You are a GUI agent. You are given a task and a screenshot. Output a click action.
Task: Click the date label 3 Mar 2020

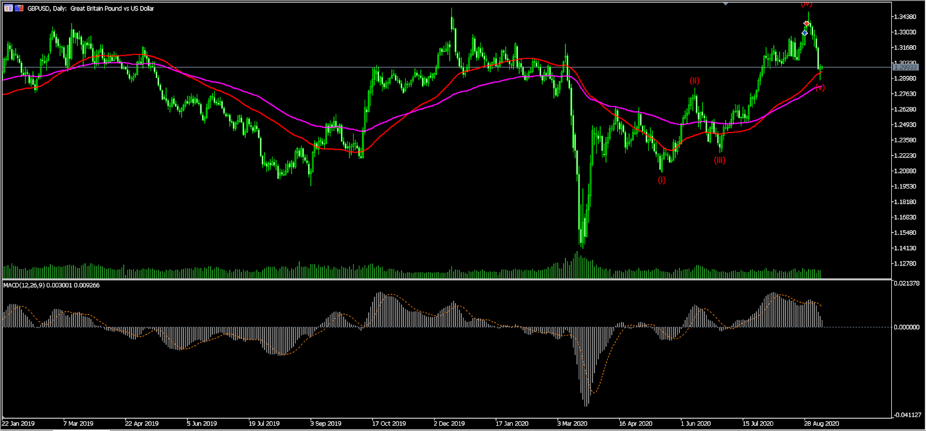click(572, 423)
